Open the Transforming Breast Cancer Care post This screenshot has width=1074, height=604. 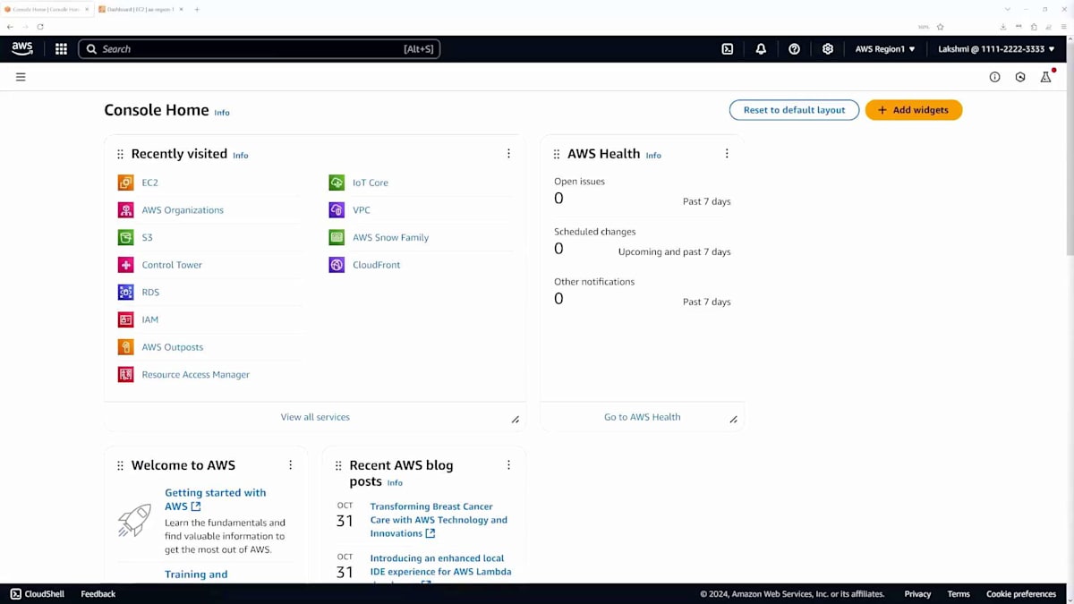tap(439, 520)
